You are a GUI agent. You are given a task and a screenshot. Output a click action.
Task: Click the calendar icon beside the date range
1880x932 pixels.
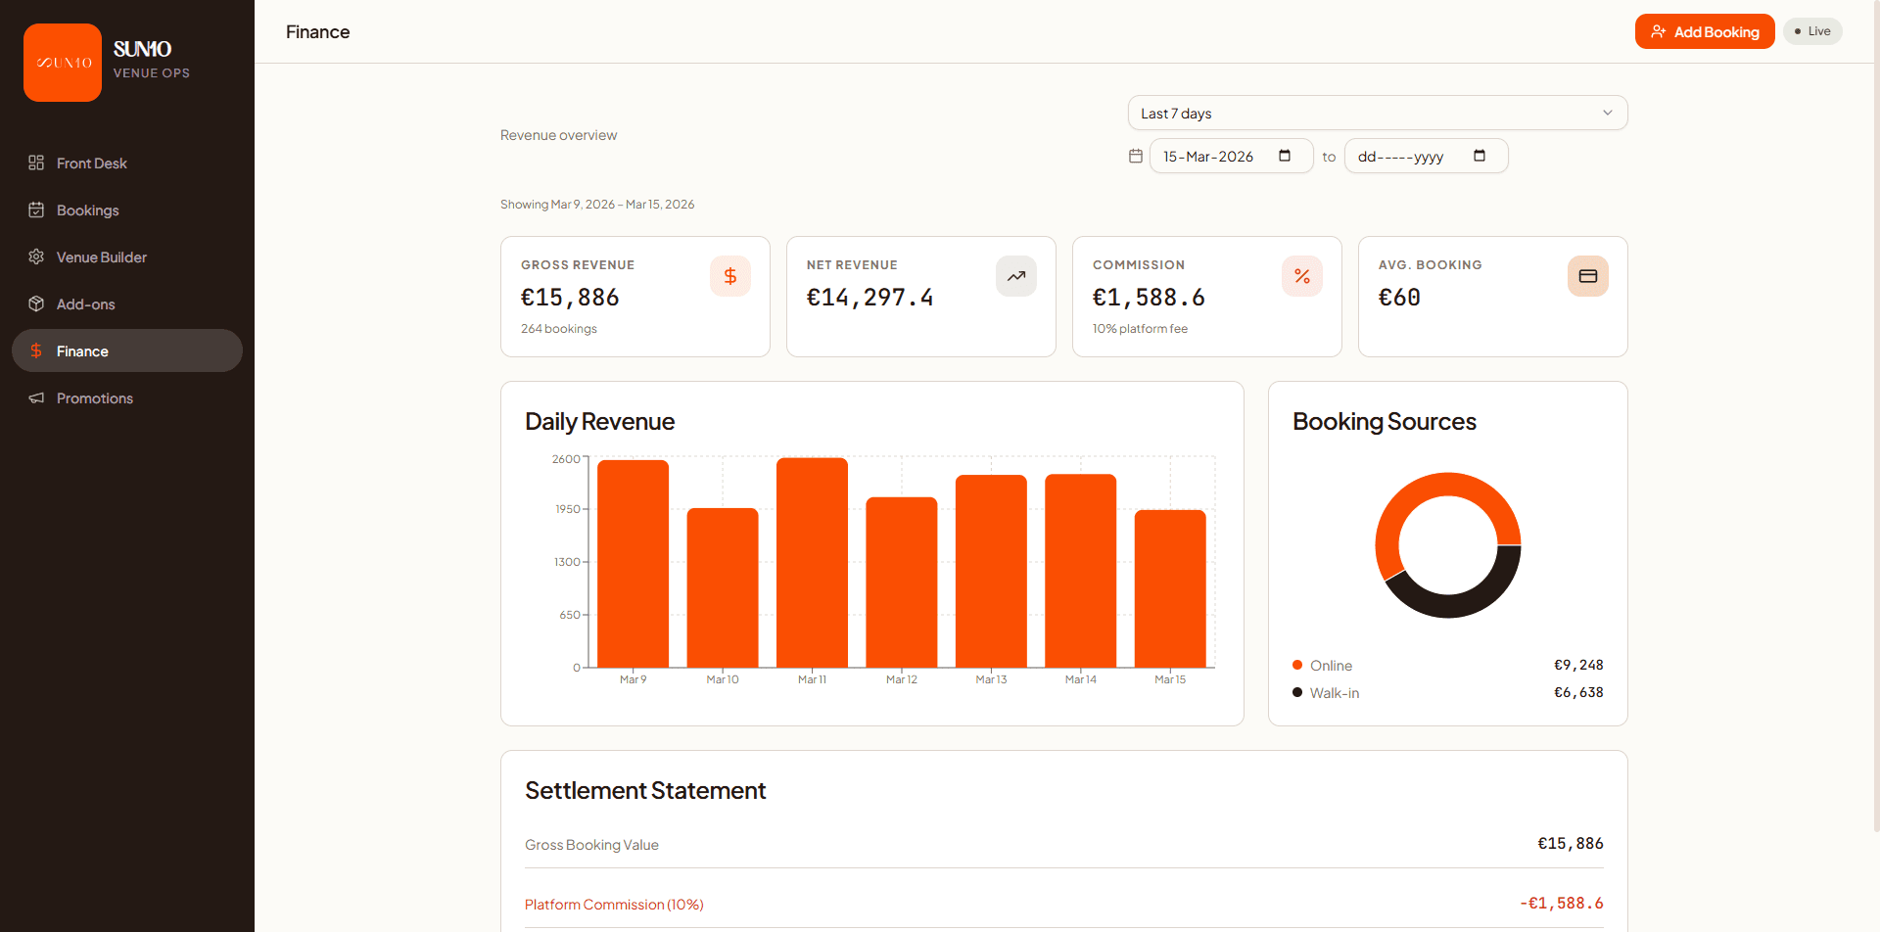1136,156
